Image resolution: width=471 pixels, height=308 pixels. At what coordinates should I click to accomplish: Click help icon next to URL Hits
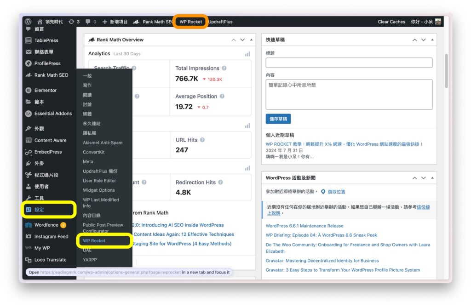pyautogui.click(x=202, y=140)
